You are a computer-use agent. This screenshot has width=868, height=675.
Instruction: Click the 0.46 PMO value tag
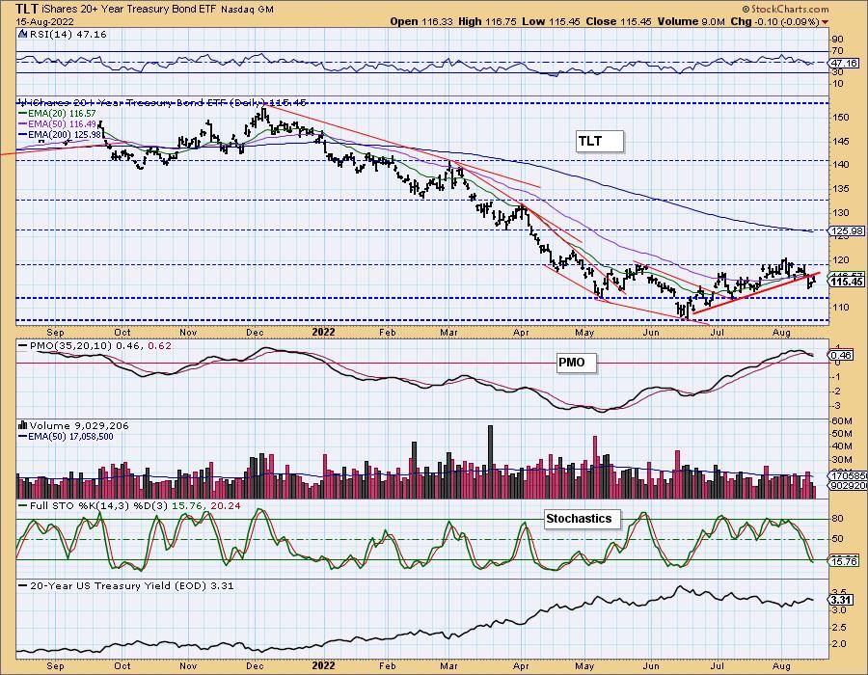pos(841,355)
